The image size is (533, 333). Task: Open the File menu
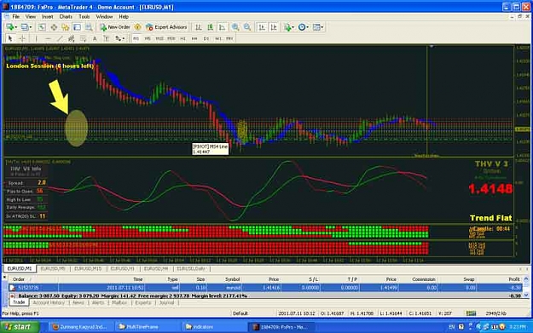pos(15,17)
